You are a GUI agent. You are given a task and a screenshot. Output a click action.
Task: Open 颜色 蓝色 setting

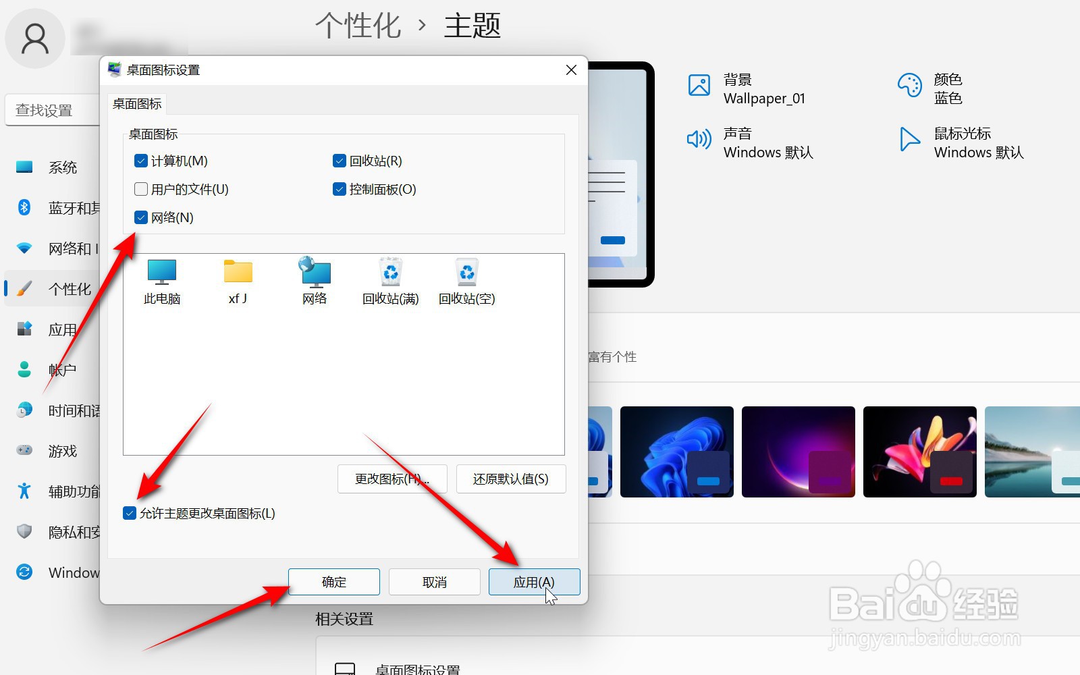(930, 88)
